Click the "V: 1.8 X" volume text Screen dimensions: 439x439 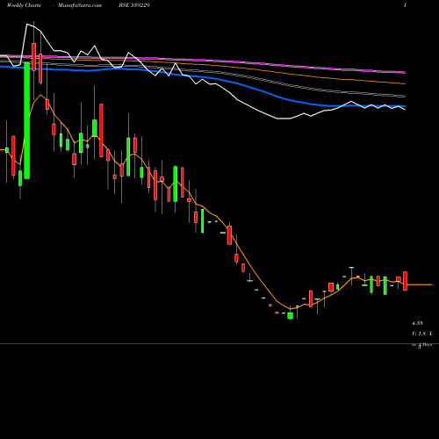pos(421,334)
